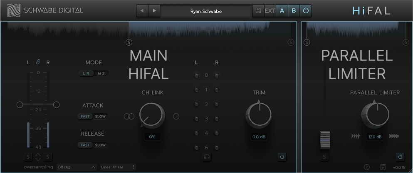Click the left threshold slider handle
The image size is (413, 173).
[20, 105]
